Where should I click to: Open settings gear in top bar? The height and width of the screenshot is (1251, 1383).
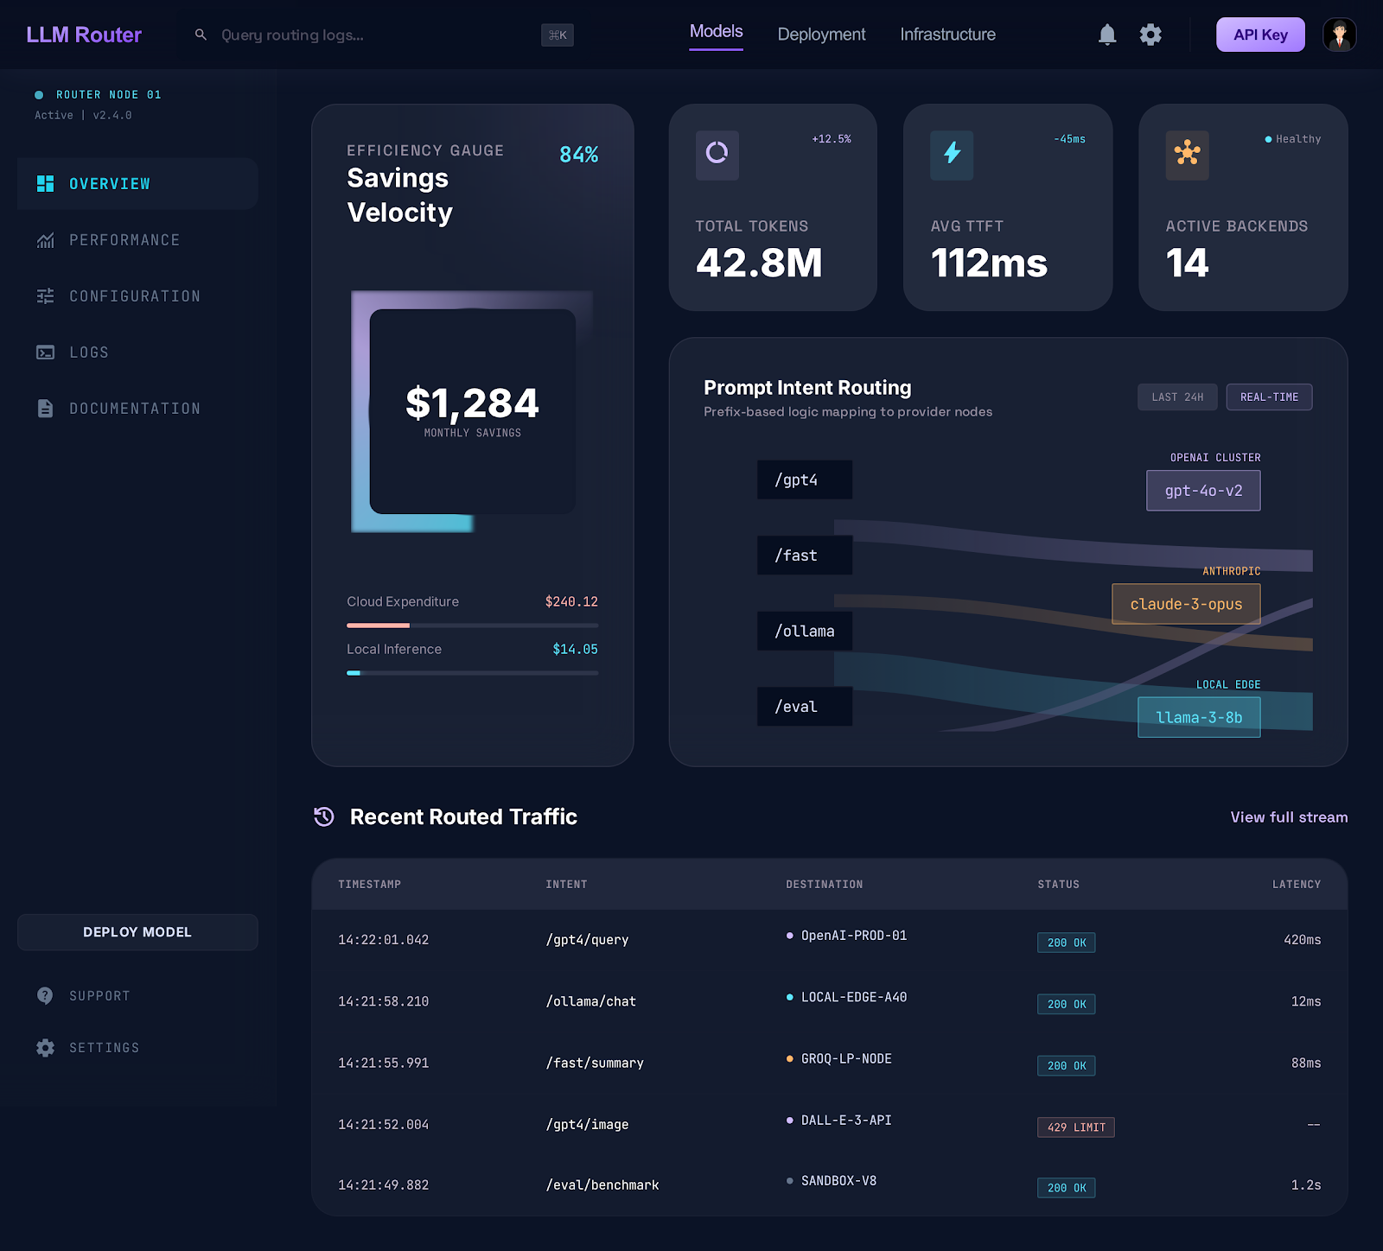(x=1150, y=35)
